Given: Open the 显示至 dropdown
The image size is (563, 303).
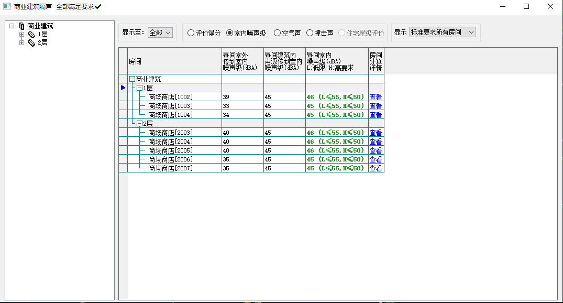Looking at the screenshot, I should point(160,33).
